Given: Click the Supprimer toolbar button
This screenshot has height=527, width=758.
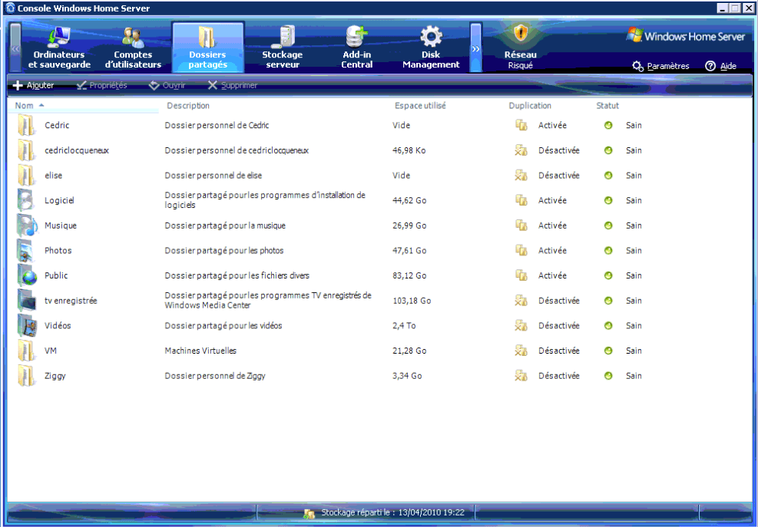Looking at the screenshot, I should click(233, 85).
